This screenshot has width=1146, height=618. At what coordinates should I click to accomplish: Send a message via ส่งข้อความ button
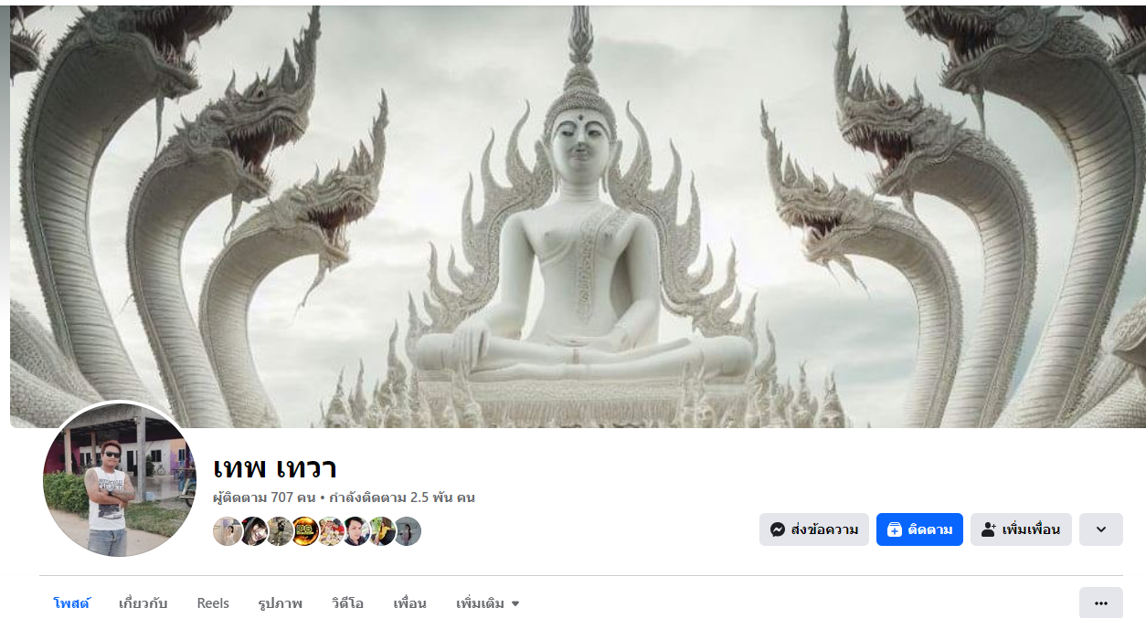pos(813,529)
